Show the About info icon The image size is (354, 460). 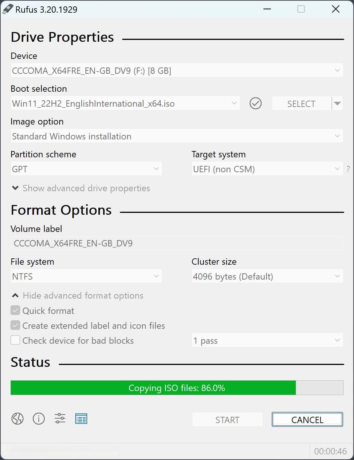(x=39, y=419)
